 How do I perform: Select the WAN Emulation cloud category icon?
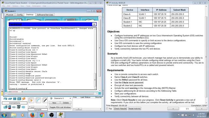click(14, 107)
